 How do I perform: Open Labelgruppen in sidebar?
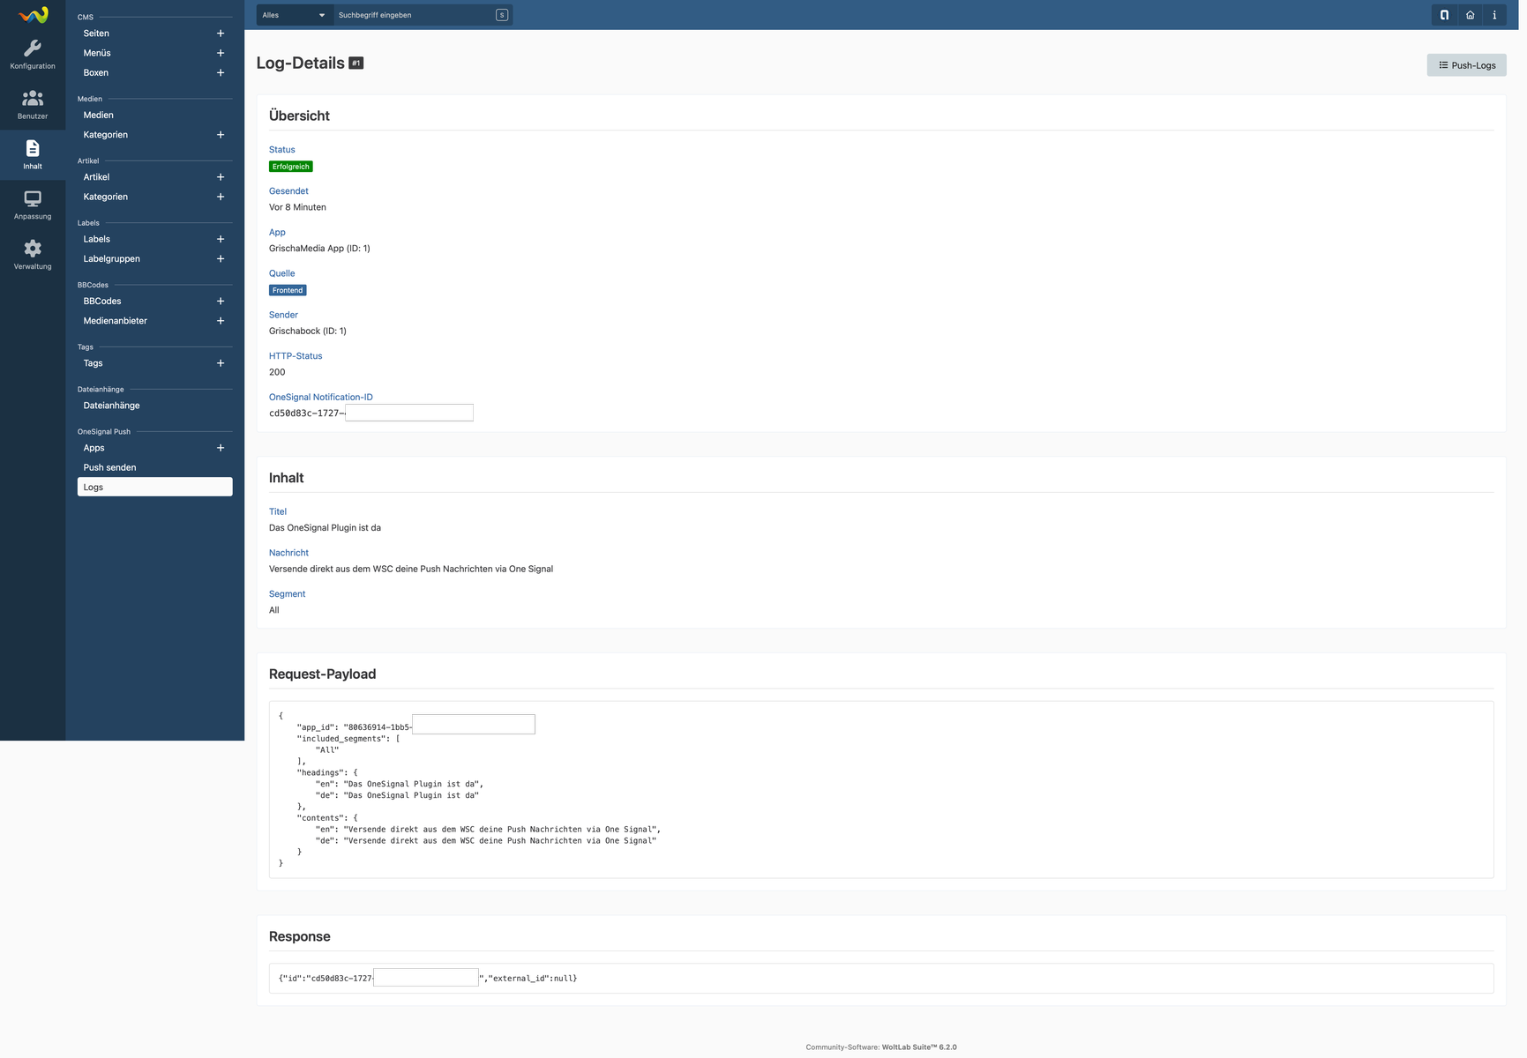click(111, 259)
